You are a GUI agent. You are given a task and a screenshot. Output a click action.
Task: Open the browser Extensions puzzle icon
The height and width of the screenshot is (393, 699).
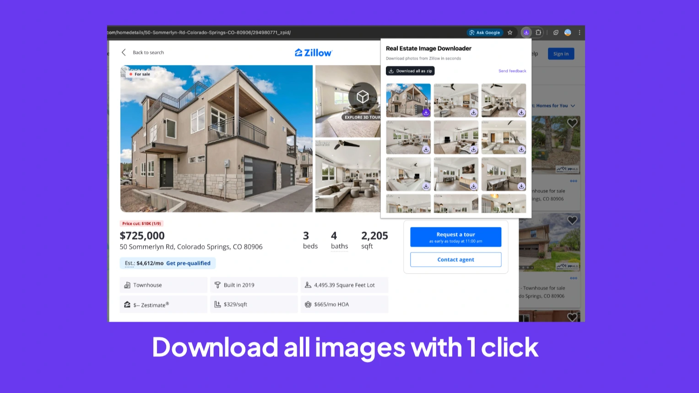point(538,32)
